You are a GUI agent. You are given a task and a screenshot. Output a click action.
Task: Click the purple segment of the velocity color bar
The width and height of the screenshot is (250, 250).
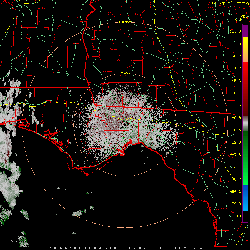pyautogui.click(x=245, y=31)
